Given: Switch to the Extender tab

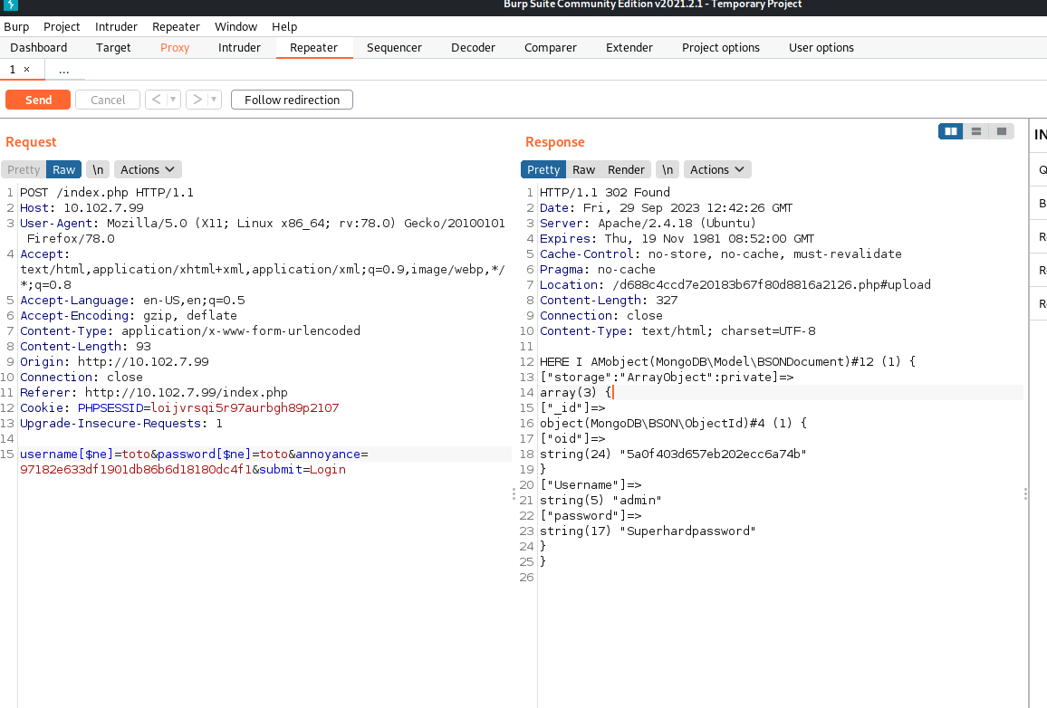Looking at the screenshot, I should tap(629, 47).
